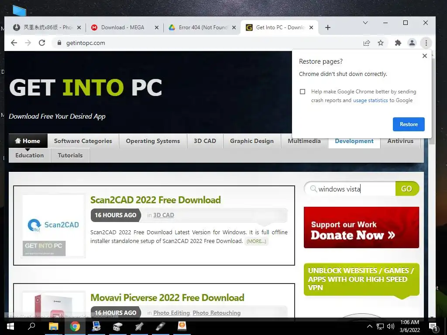Open the Extensions puzzle icon
Image resolution: width=447 pixels, height=335 pixels.
pyautogui.click(x=398, y=43)
